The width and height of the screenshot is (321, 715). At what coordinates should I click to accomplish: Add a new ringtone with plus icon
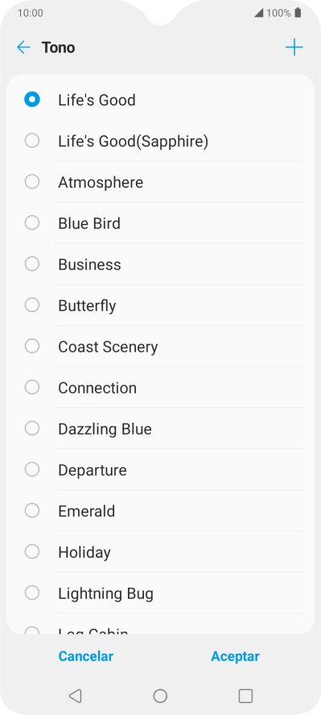pyautogui.click(x=294, y=48)
